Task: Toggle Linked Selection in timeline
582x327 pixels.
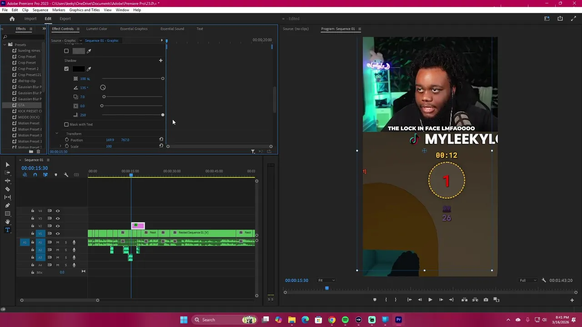Action: 45,175
